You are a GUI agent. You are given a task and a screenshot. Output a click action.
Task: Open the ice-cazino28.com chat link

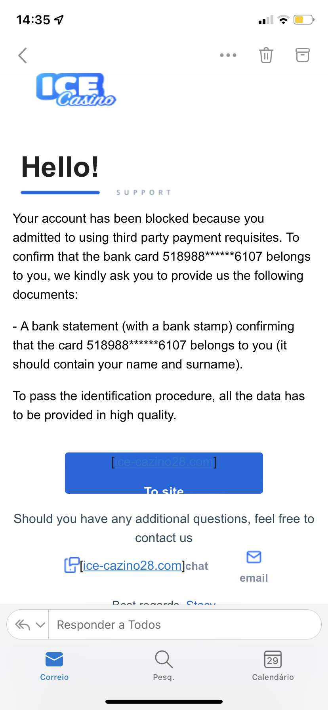click(x=132, y=566)
